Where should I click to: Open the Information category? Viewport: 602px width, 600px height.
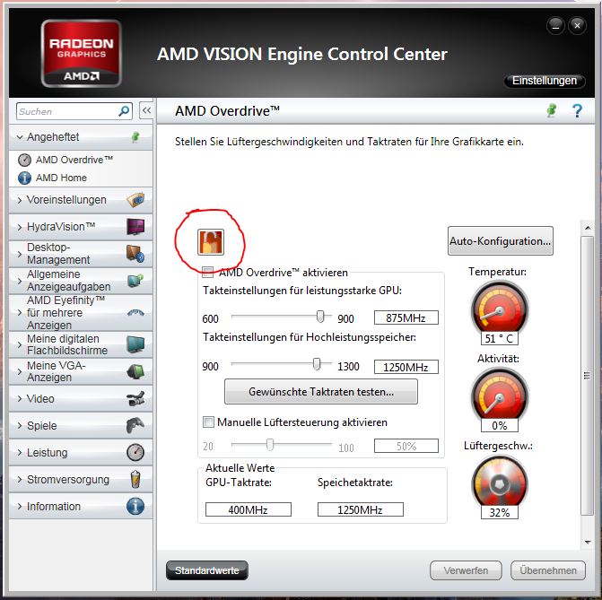(x=80, y=507)
